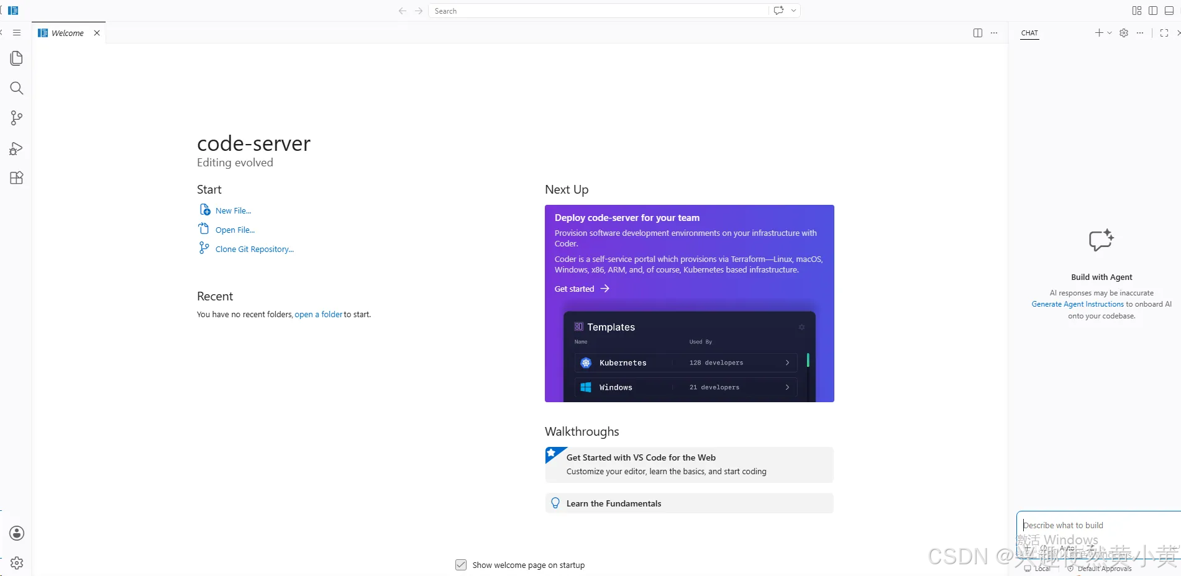Maximize the chat panel
Screen dimensions: 1181x576
click(x=1164, y=33)
